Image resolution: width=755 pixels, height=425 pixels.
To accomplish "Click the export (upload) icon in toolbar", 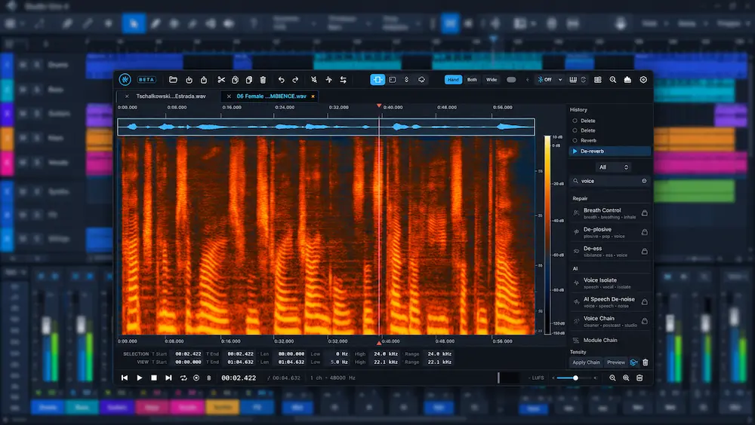I will [204, 80].
